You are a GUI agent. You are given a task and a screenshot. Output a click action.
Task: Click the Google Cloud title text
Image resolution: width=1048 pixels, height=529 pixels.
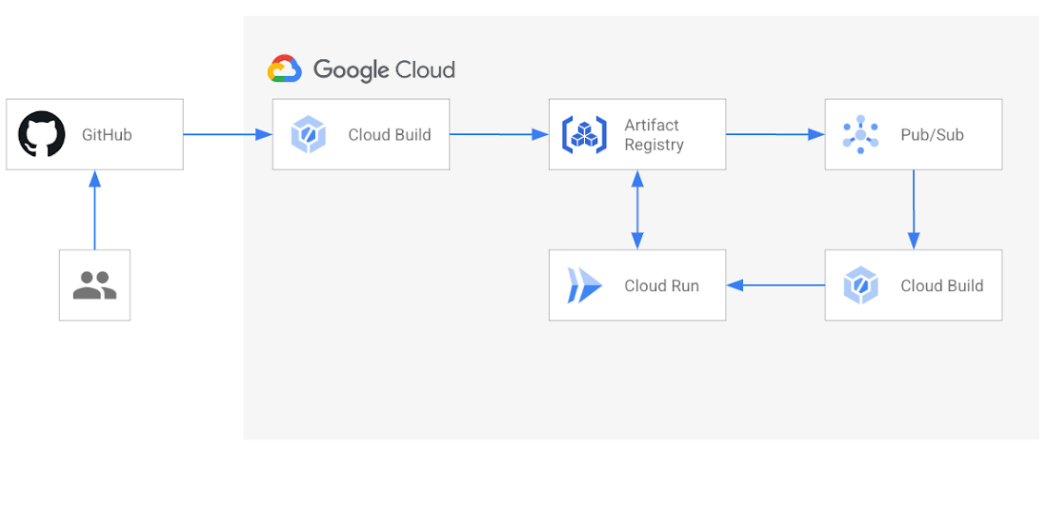point(384,70)
